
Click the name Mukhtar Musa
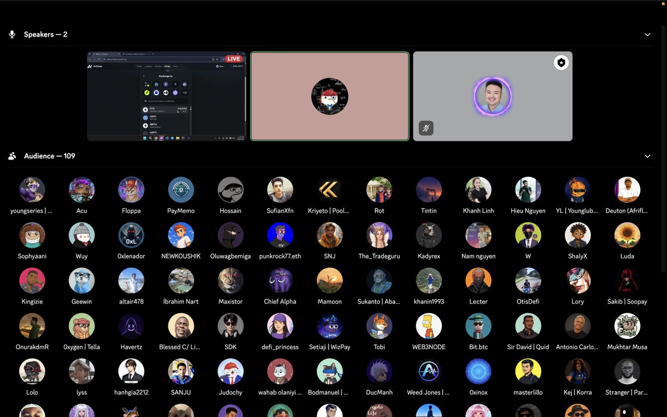[x=627, y=348]
